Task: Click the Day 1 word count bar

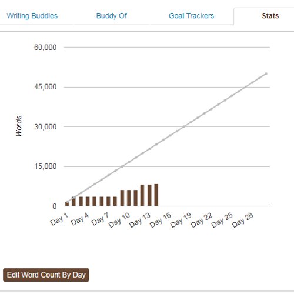Action: pos(67,204)
